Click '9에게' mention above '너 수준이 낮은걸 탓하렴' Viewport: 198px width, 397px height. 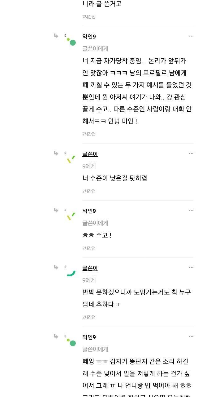pos(89,166)
